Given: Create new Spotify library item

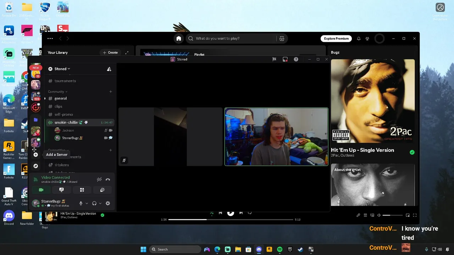Looking at the screenshot, I should [110, 52].
